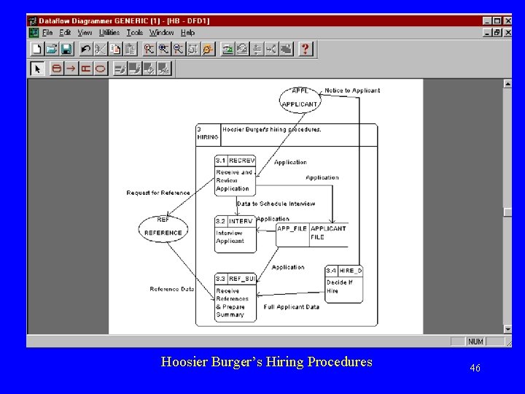Select the Datastore drawing tool

[86, 69]
